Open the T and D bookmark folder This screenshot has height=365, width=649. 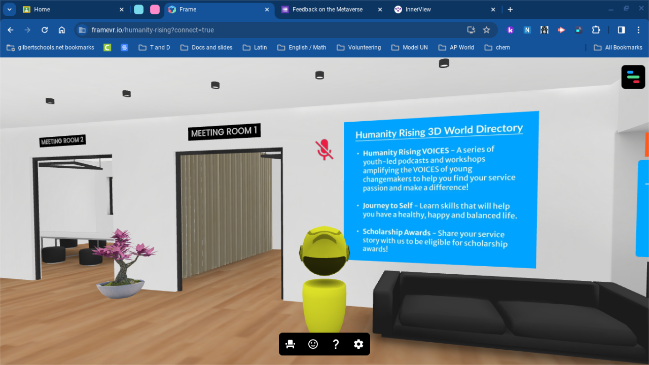(154, 48)
